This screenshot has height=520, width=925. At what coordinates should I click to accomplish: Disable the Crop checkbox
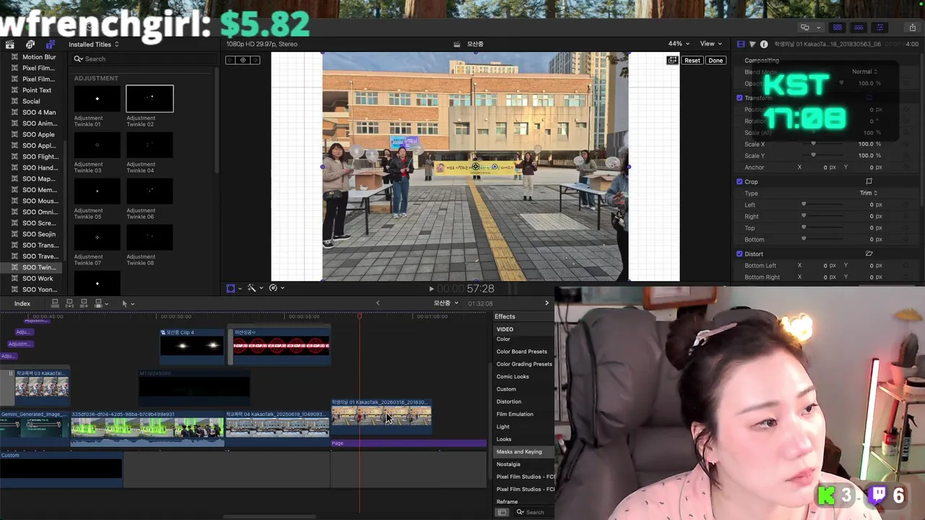tap(739, 181)
